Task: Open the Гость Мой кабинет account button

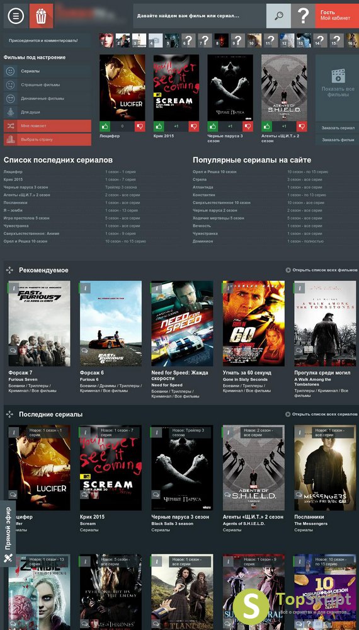Action: click(337, 16)
